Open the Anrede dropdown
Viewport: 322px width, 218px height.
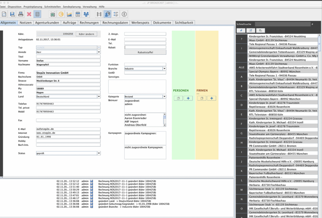tap(99, 52)
